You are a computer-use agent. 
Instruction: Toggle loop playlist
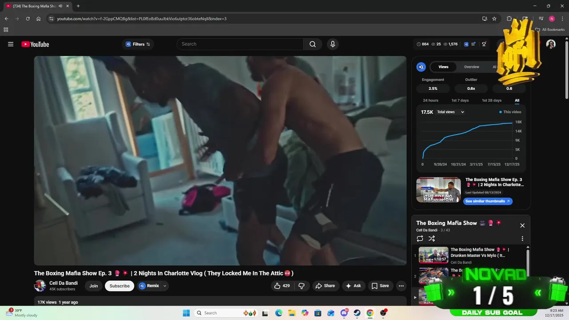click(420, 239)
